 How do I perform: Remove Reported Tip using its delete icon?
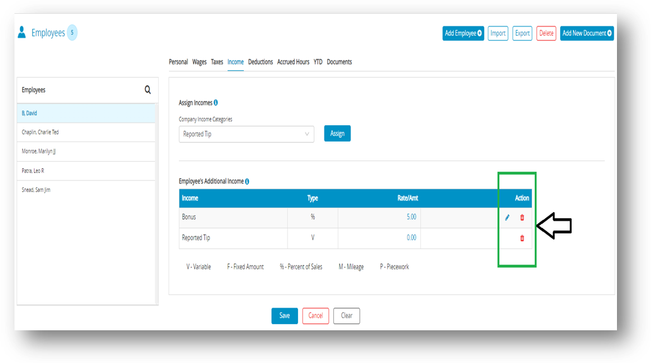pos(521,238)
